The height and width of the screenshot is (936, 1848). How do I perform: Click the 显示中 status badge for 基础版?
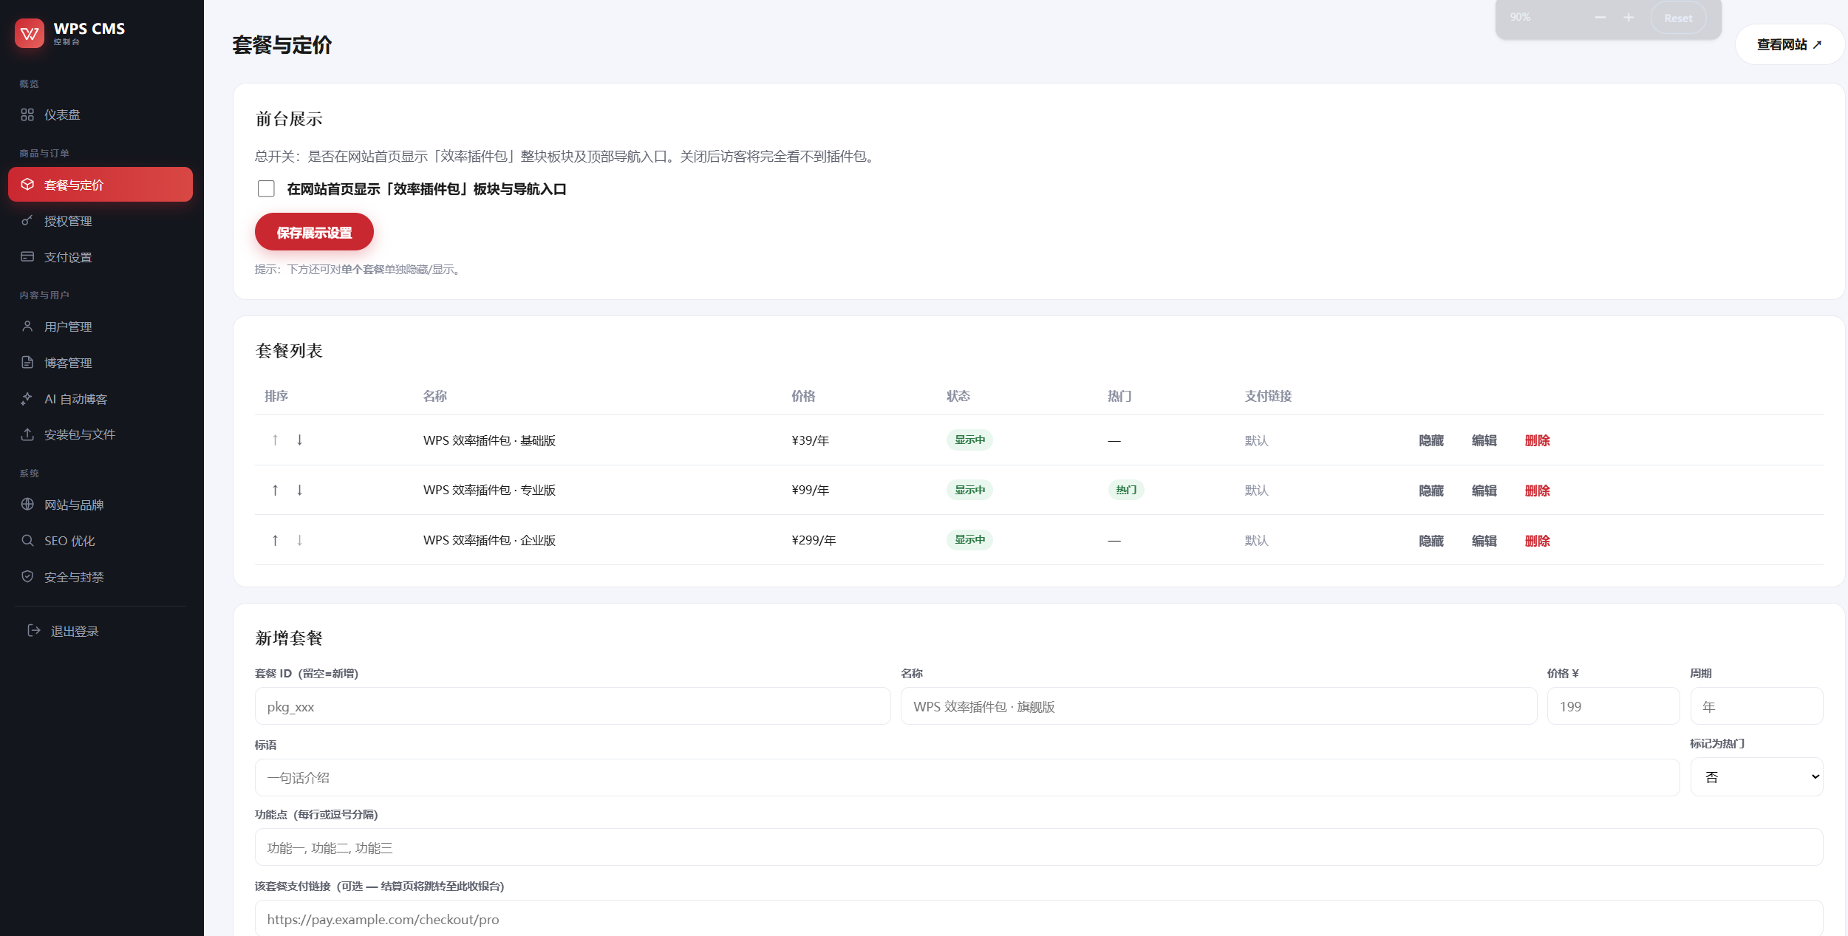(969, 440)
